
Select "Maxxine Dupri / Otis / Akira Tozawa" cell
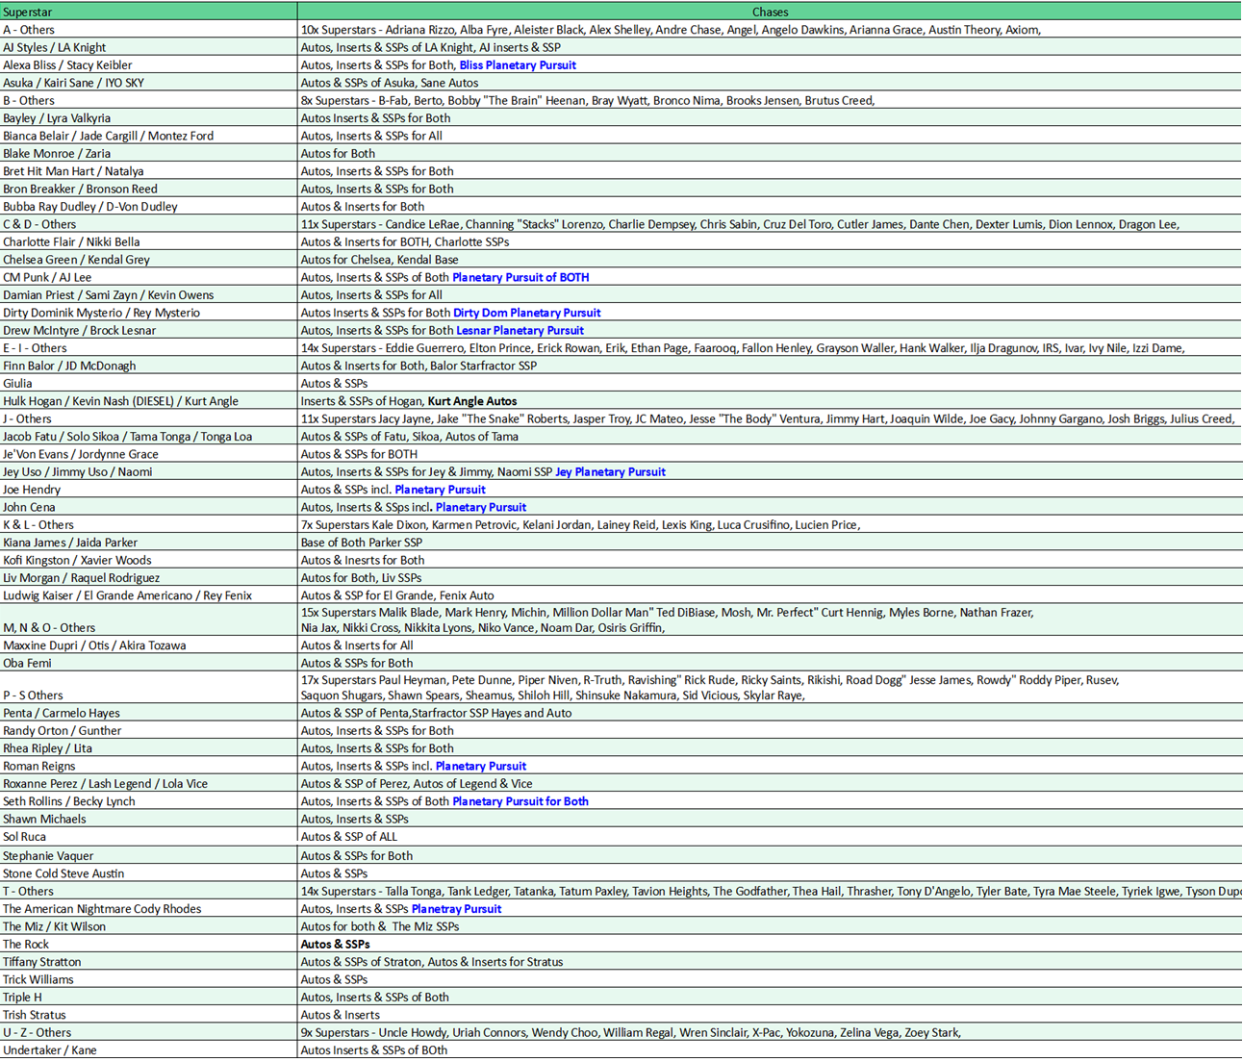[148, 645]
